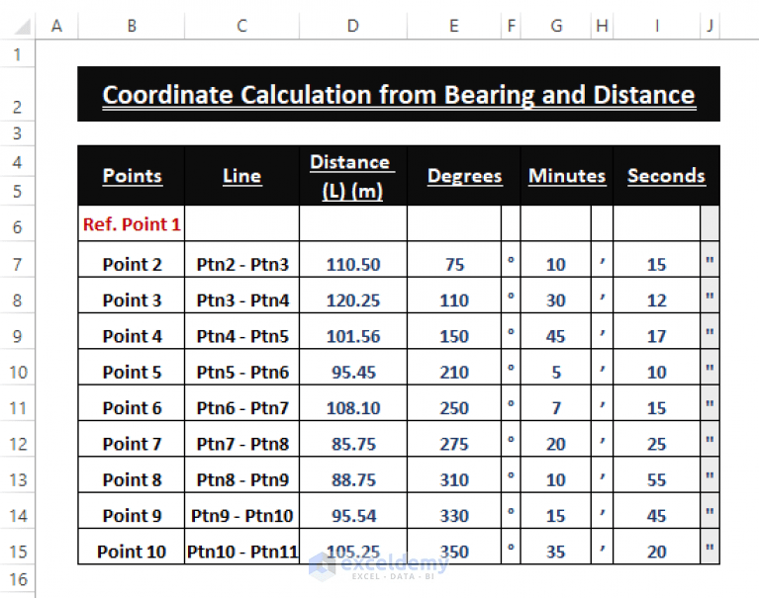The image size is (759, 598).
Task: Select degrees value 250
Action: (x=453, y=403)
